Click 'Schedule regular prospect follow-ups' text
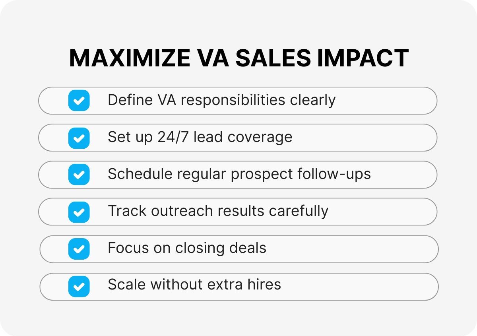 pos(239,174)
